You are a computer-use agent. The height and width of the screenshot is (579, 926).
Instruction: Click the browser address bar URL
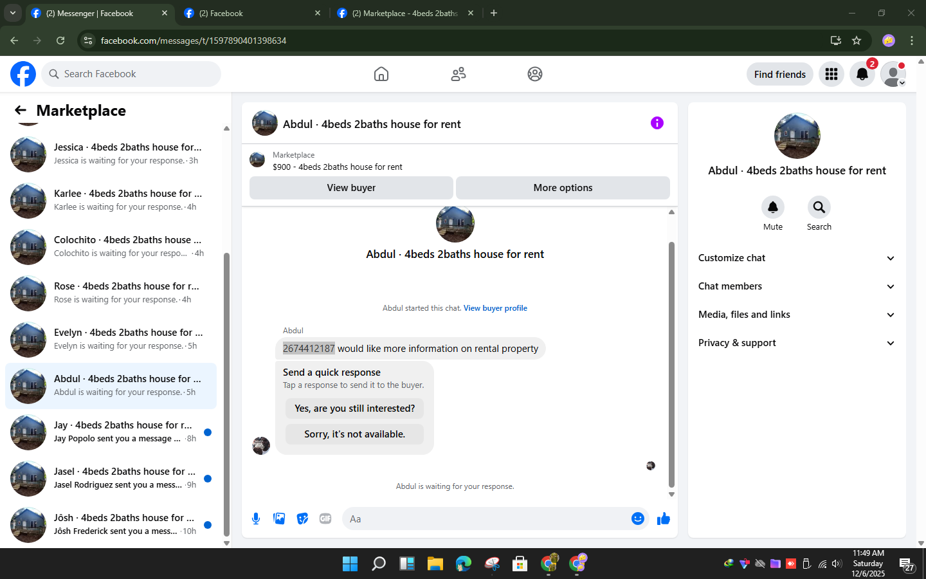pyautogui.click(x=194, y=41)
